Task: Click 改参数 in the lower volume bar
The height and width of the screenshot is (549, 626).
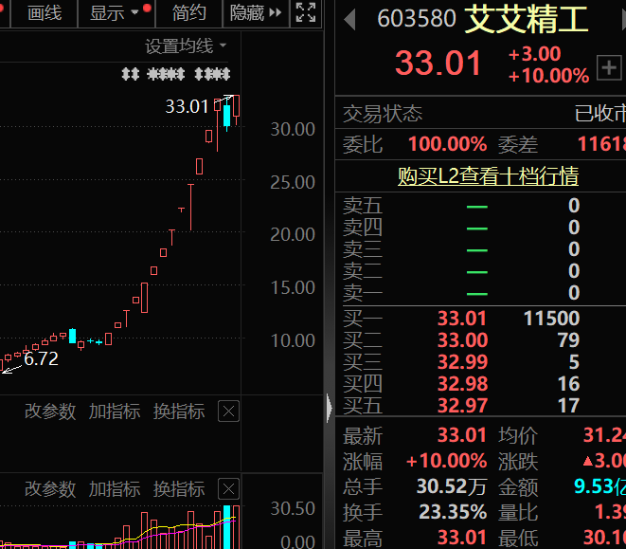Action: (x=49, y=489)
